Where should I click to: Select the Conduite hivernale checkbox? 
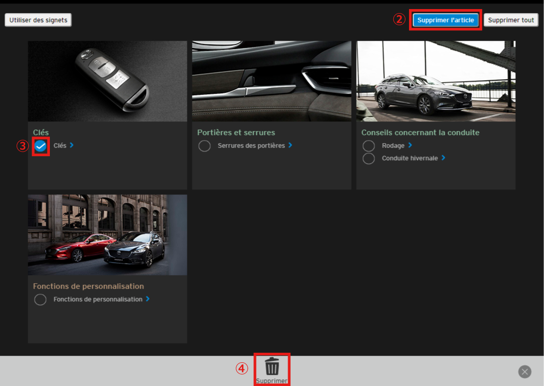(x=369, y=159)
